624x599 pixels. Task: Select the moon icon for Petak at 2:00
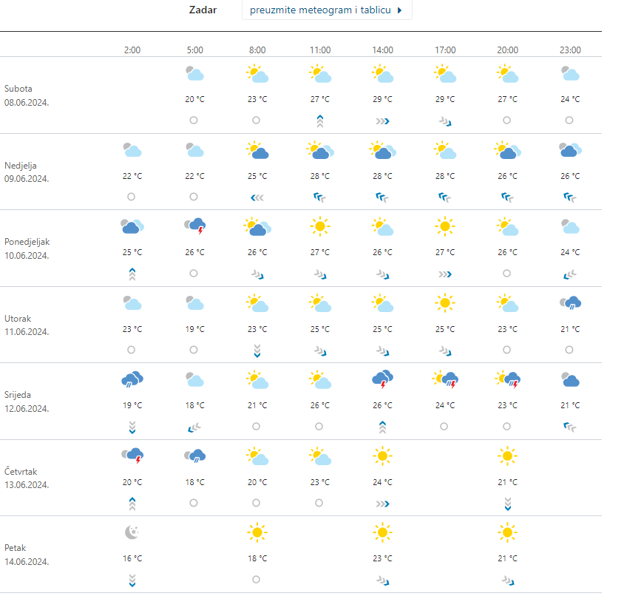click(x=132, y=532)
